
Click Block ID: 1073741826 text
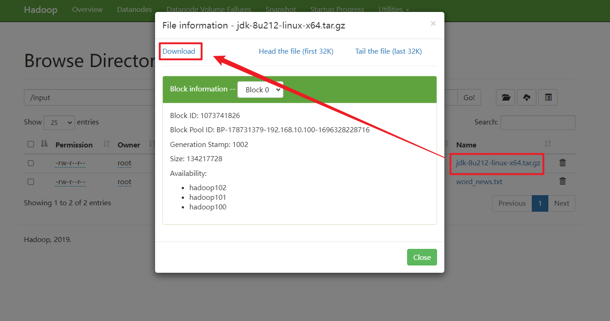[x=205, y=115]
